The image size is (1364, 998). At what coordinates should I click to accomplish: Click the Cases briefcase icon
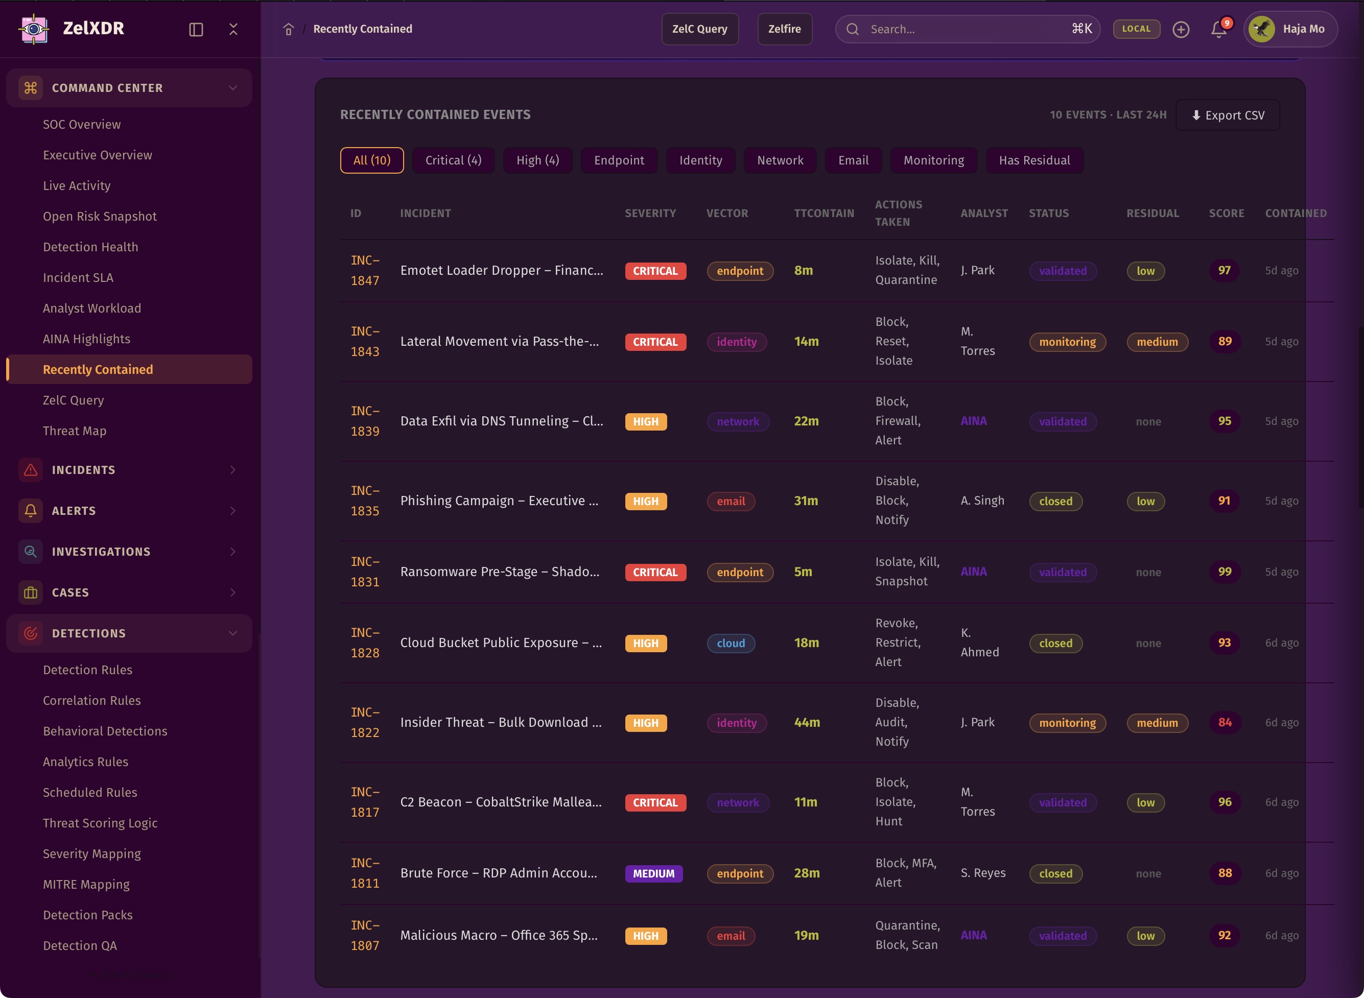[x=30, y=592]
